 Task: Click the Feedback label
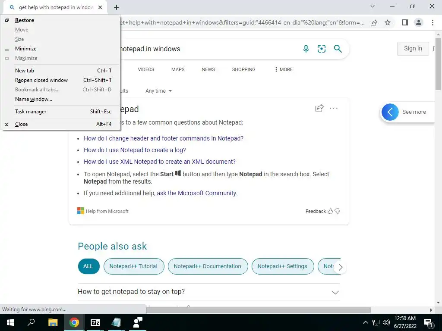(316, 211)
